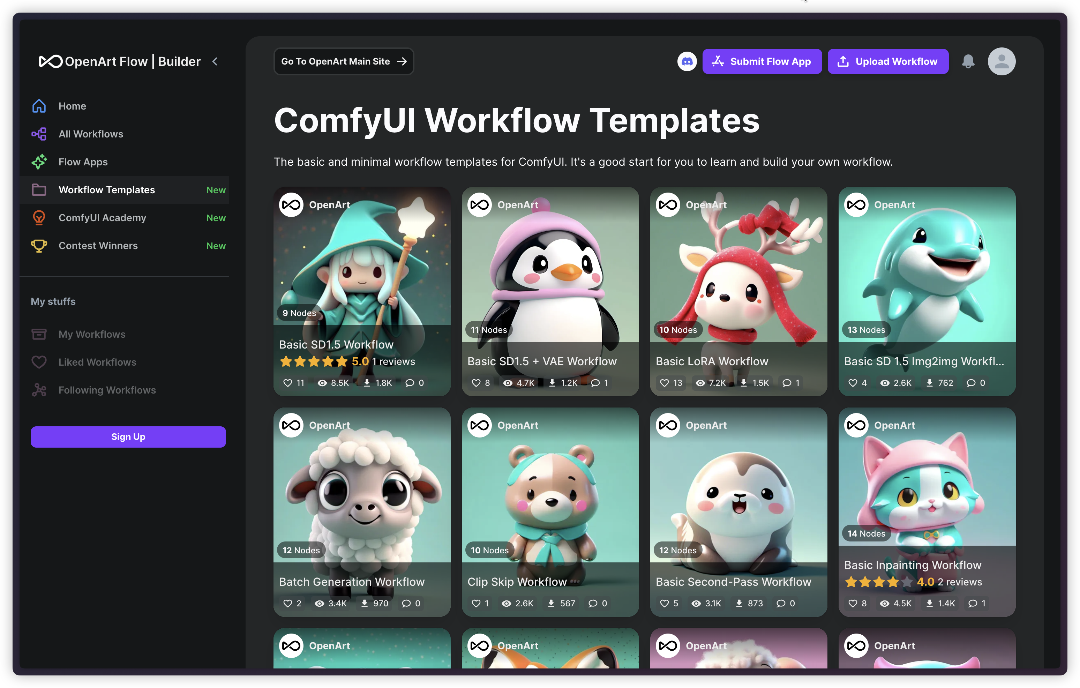The image size is (1080, 688).
Task: Select Workflow Templates in sidebar
Action: [x=124, y=190]
